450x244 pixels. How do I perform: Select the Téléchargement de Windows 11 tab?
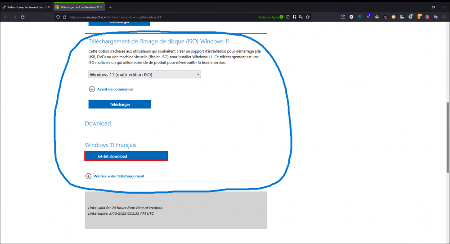(x=76, y=7)
